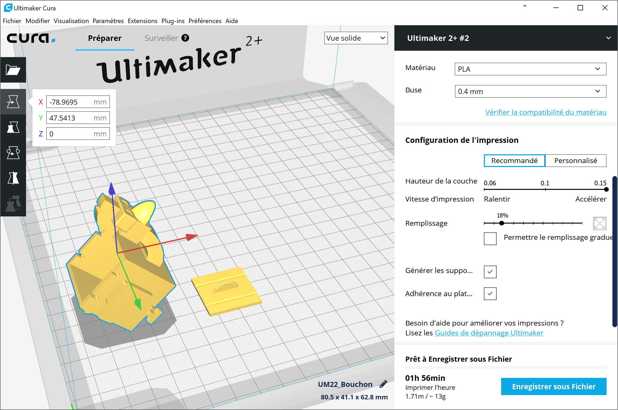The image size is (618, 410).
Task: Switch to the Préparer tab
Action: point(105,38)
